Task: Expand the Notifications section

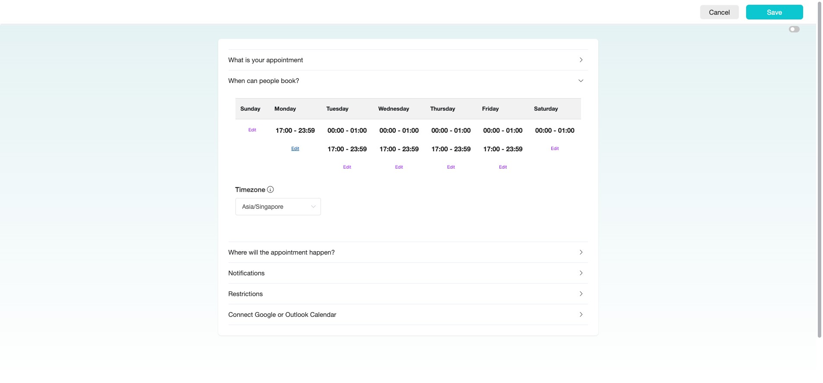Action: 408,273
